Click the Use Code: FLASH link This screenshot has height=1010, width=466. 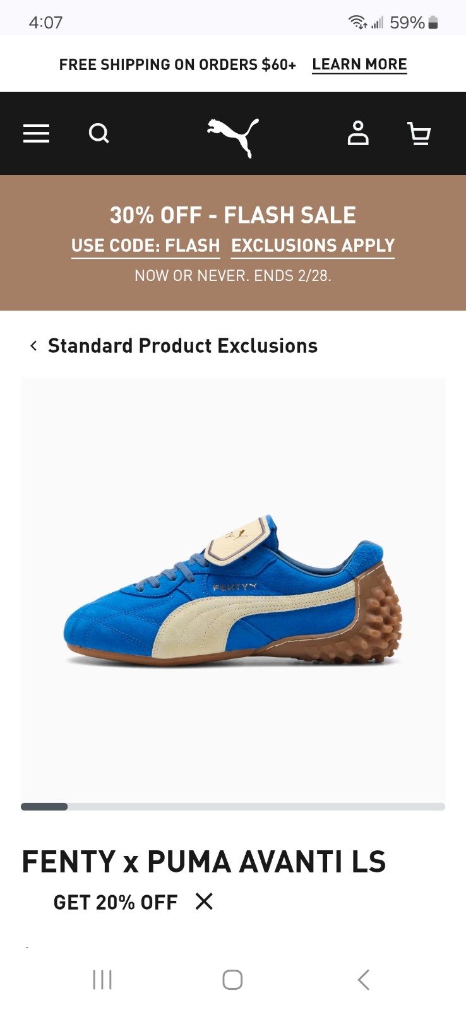(146, 246)
